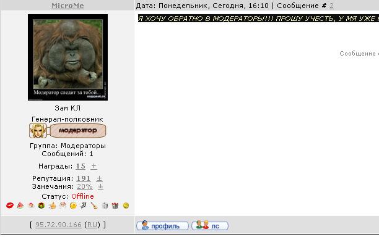Click the orangutan avatar image

point(68,57)
